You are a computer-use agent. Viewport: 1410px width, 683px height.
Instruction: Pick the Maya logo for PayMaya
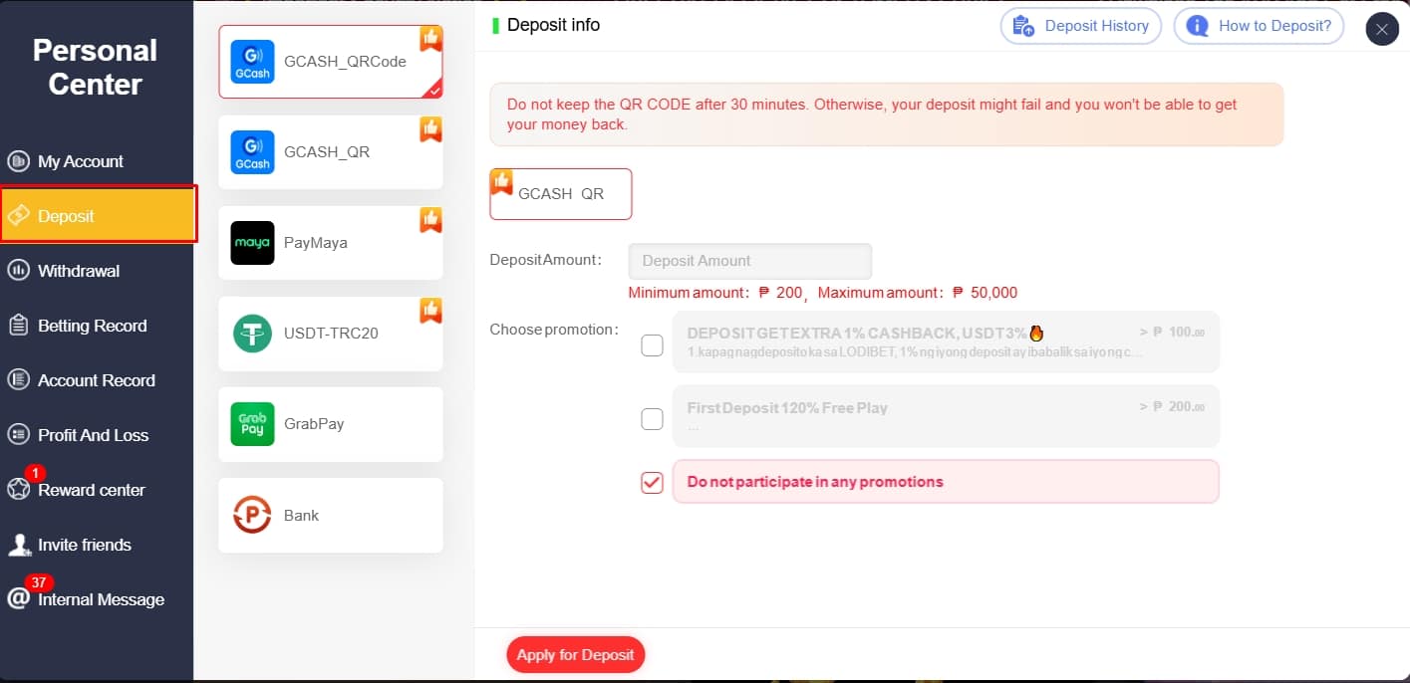(x=252, y=243)
